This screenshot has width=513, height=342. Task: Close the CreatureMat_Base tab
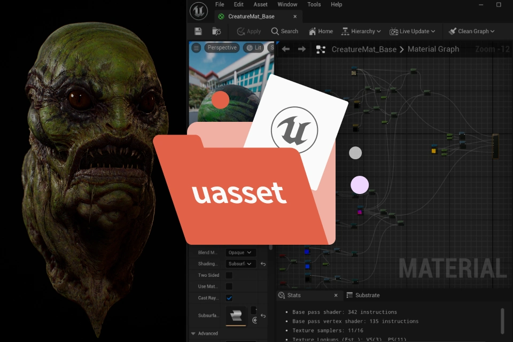[x=295, y=17]
